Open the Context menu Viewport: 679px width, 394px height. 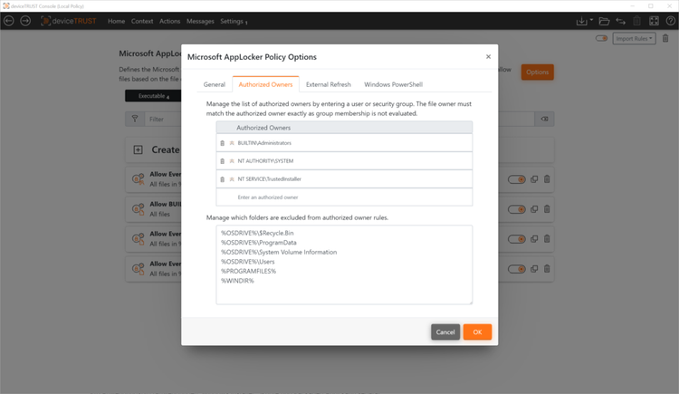[x=142, y=21]
